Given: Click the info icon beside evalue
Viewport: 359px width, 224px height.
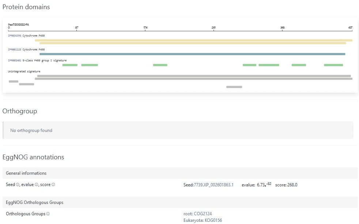Looking at the screenshot, I should pos(36,185).
